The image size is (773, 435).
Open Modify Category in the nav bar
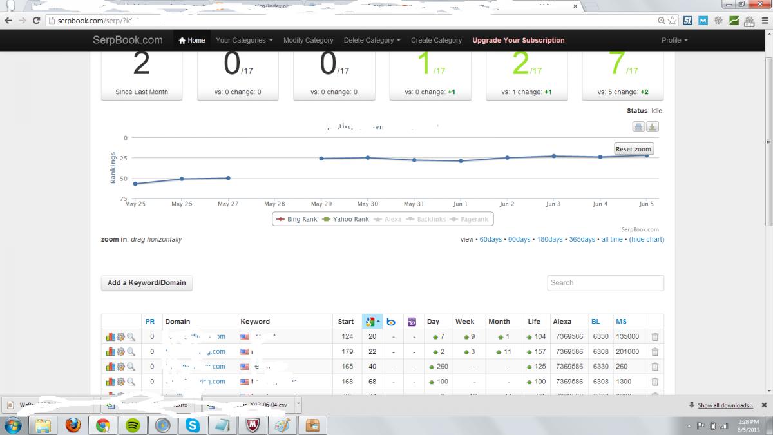(309, 40)
